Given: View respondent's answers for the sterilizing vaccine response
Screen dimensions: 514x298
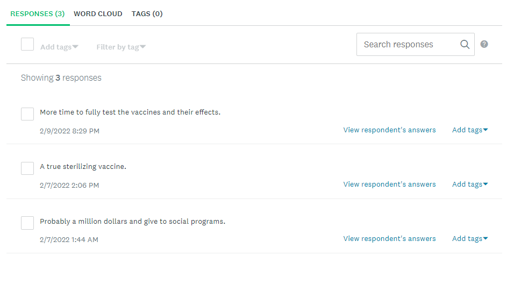Looking at the screenshot, I should [389, 184].
